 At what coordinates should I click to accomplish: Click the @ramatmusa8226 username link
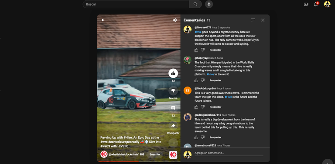205,145
